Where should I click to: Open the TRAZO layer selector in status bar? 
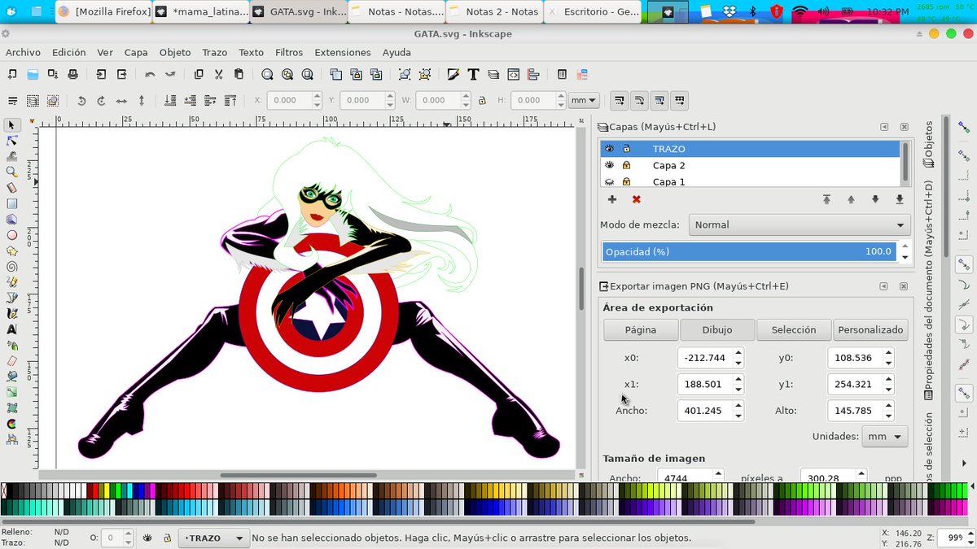(215, 538)
